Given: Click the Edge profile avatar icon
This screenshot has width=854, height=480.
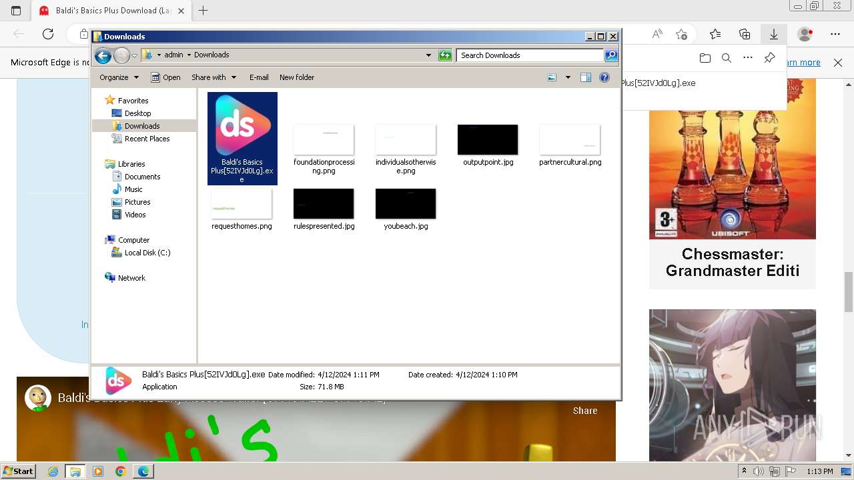Looking at the screenshot, I should point(805,34).
